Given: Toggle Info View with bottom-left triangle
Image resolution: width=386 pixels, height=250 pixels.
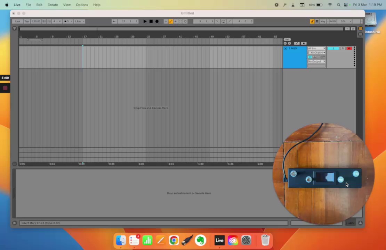Looking at the screenshot, I should pos(15,223).
